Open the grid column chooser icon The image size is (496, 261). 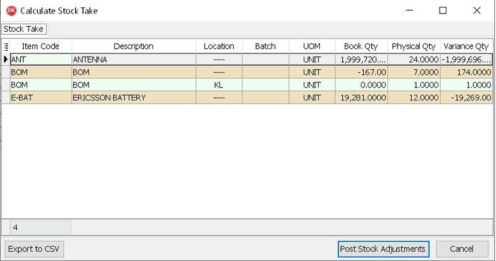click(6, 46)
